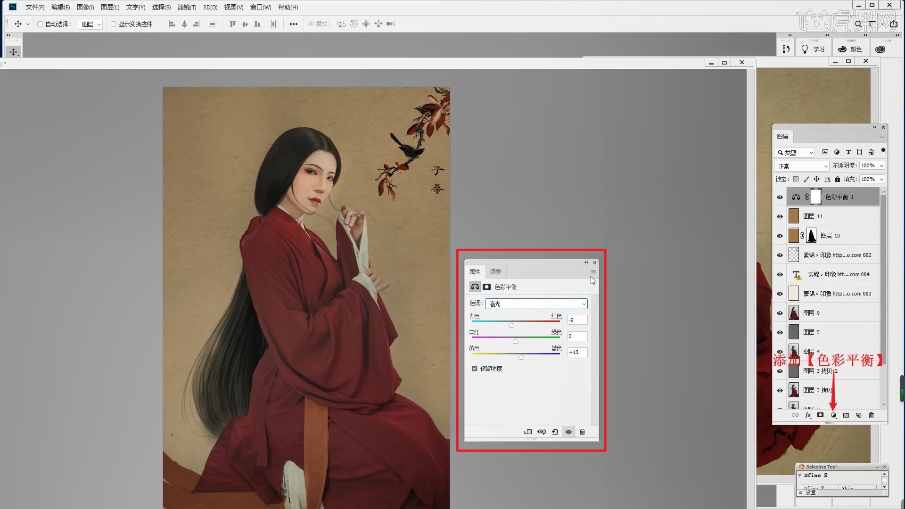
Task: Hide the 图层 11 layer
Action: (x=780, y=216)
